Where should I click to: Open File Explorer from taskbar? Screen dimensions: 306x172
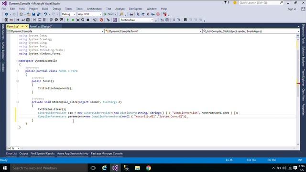pyautogui.click(x=137, y=168)
